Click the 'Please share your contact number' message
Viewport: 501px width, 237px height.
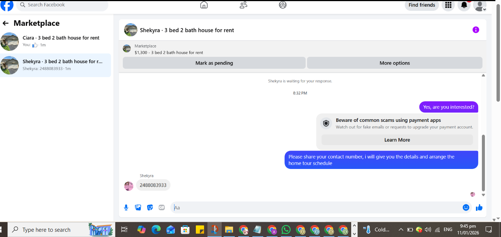pos(381,160)
